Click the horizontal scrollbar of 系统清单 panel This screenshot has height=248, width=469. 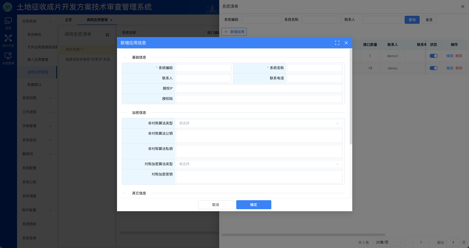pos(303,234)
